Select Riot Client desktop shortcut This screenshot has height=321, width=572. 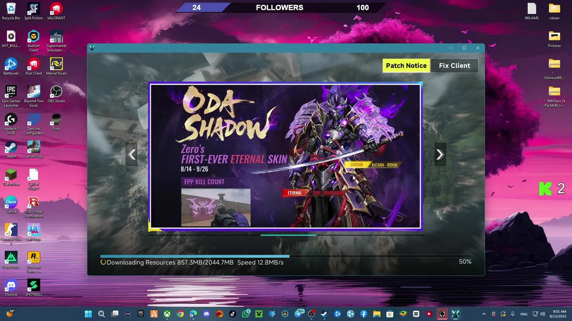pos(34,66)
